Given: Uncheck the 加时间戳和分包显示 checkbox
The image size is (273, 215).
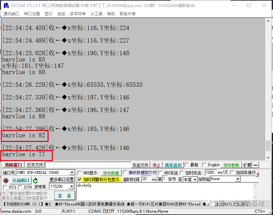Looking at the screenshot, I should tap(79, 179).
